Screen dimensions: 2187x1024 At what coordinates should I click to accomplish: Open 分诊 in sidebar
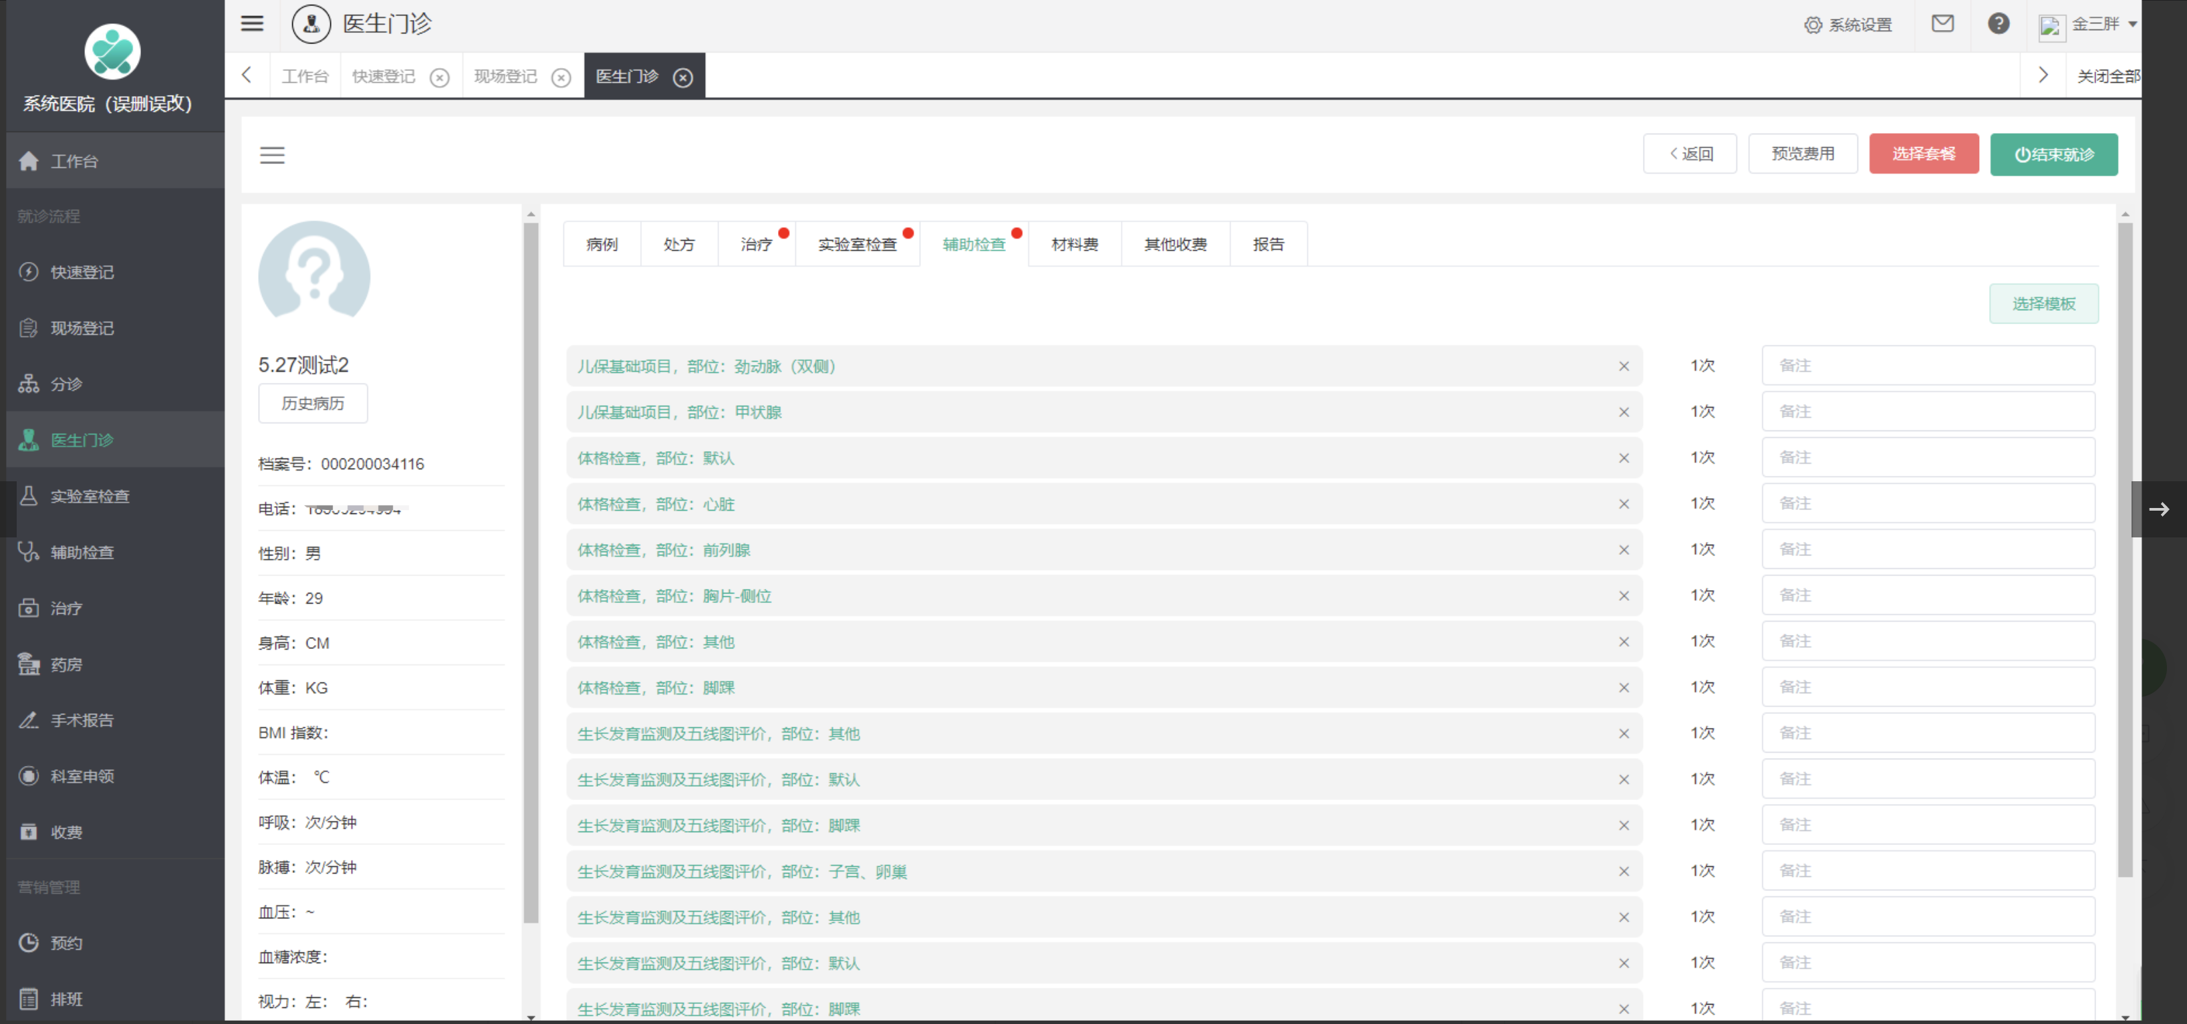[x=116, y=384]
